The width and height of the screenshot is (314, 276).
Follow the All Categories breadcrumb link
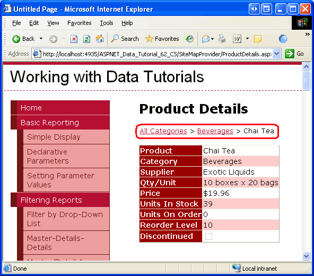click(x=163, y=131)
